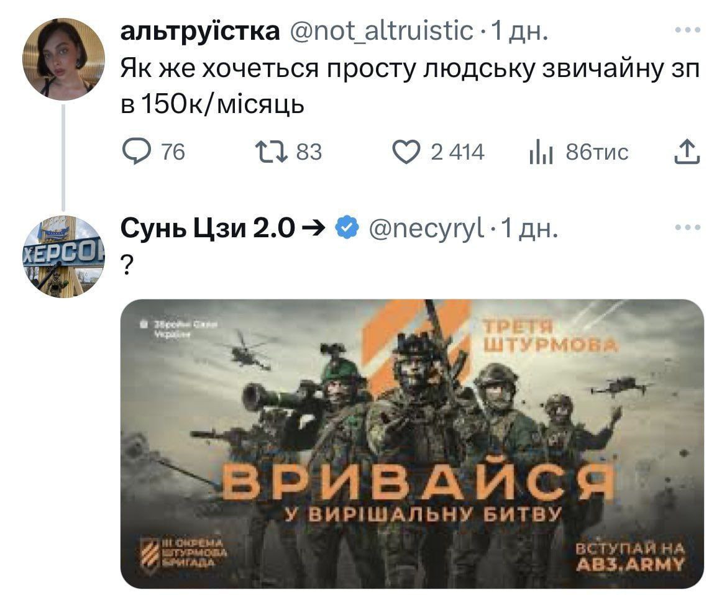Retweet the альтруїстка tweet
This screenshot has width=727, height=595.
pos(272,152)
